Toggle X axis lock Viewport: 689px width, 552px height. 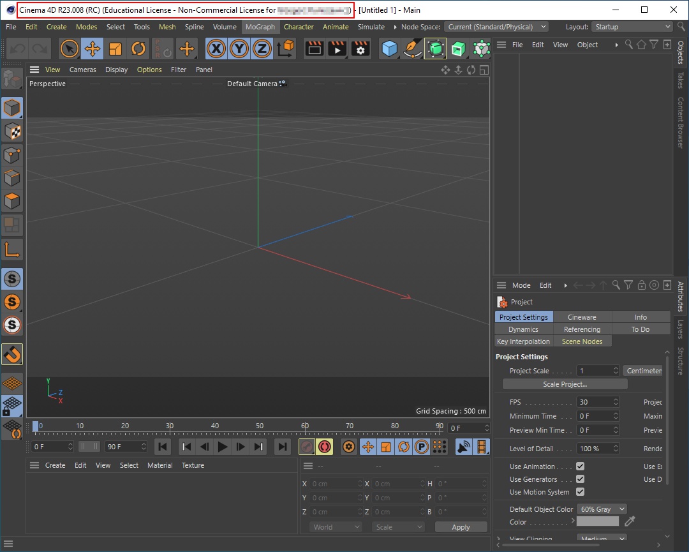[x=216, y=48]
